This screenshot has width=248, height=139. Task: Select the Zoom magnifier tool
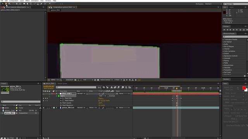pos(9,4)
